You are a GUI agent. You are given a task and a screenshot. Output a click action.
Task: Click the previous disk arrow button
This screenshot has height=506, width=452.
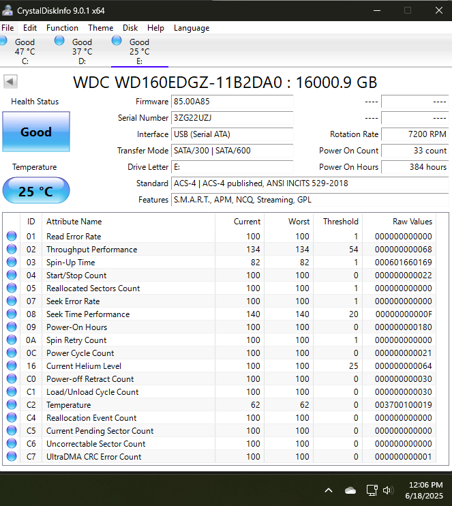click(10, 81)
